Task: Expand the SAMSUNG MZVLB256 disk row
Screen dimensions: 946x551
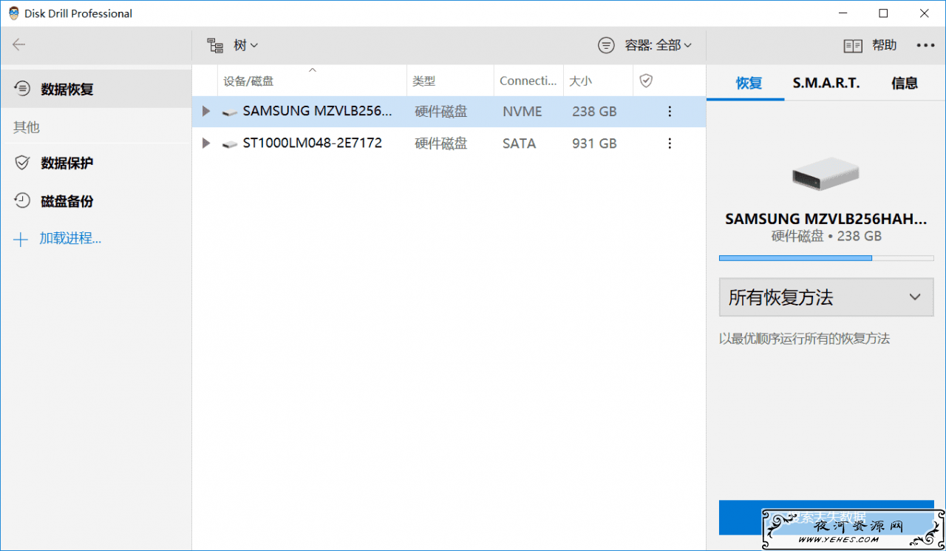Action: click(206, 112)
